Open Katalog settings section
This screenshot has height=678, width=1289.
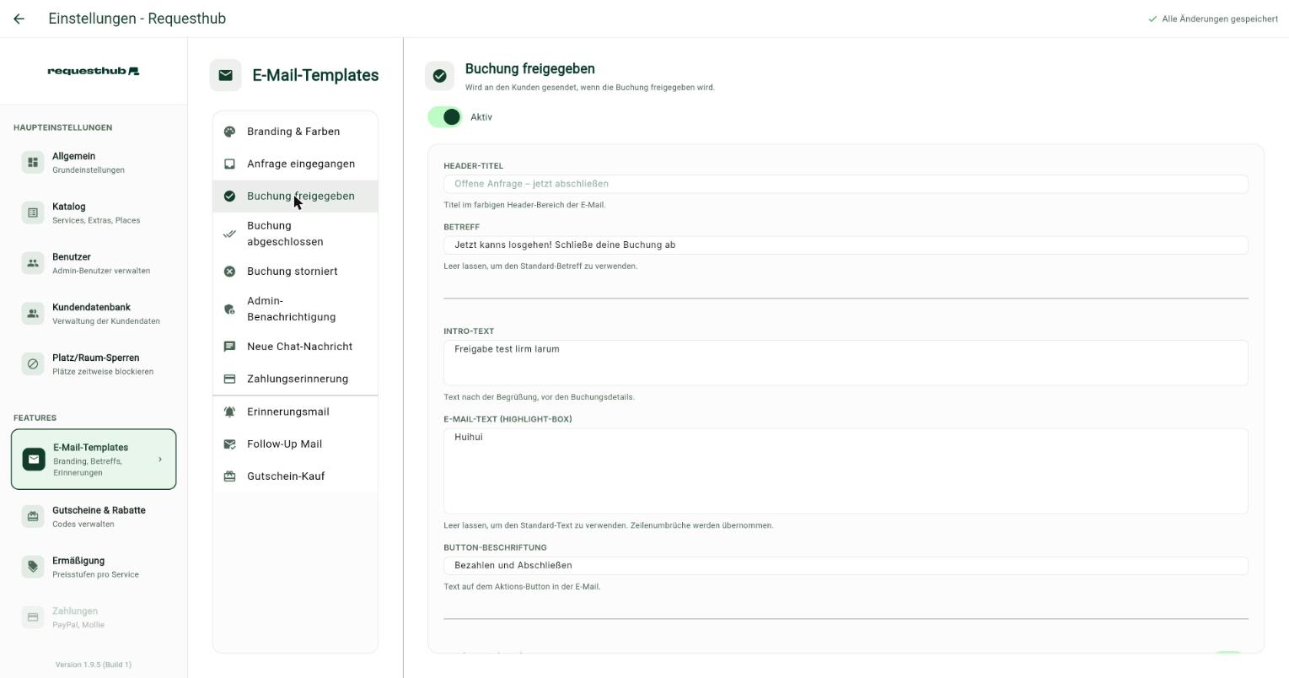[x=94, y=213]
